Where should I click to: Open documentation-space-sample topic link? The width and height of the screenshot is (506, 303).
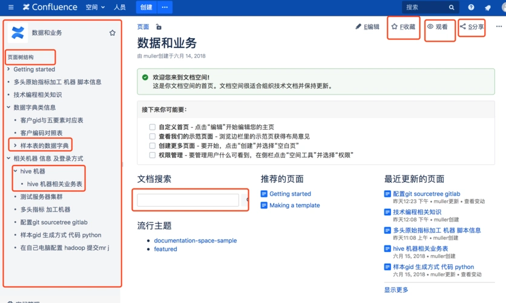[x=195, y=241]
